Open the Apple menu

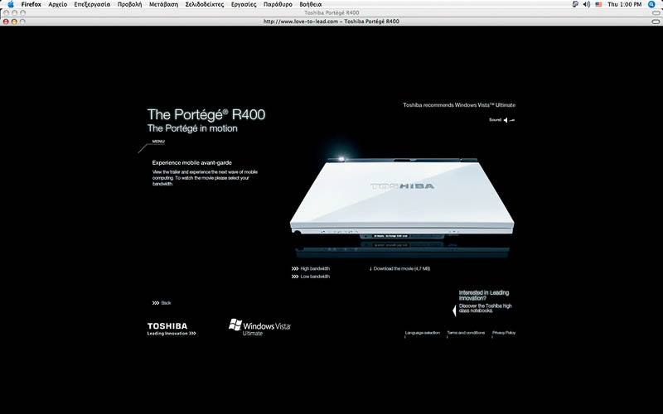pyautogui.click(x=11, y=4)
